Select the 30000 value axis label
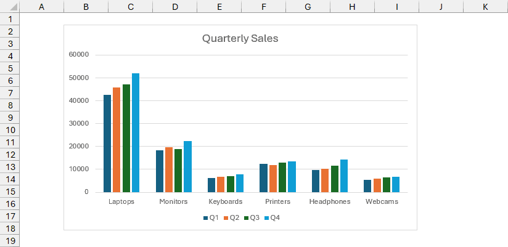The height and width of the screenshot is (247, 508). pos(79,123)
